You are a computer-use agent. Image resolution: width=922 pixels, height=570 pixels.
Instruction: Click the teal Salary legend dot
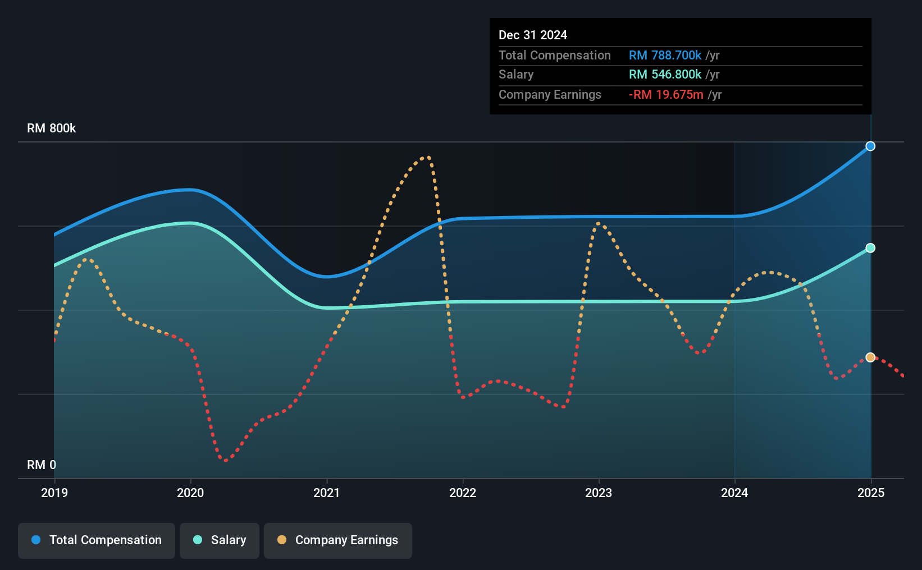[198, 540]
